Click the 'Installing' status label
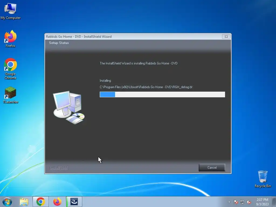276x207 pixels. pyautogui.click(x=105, y=81)
